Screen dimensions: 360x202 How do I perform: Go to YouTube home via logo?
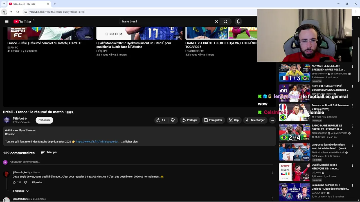click(x=22, y=22)
